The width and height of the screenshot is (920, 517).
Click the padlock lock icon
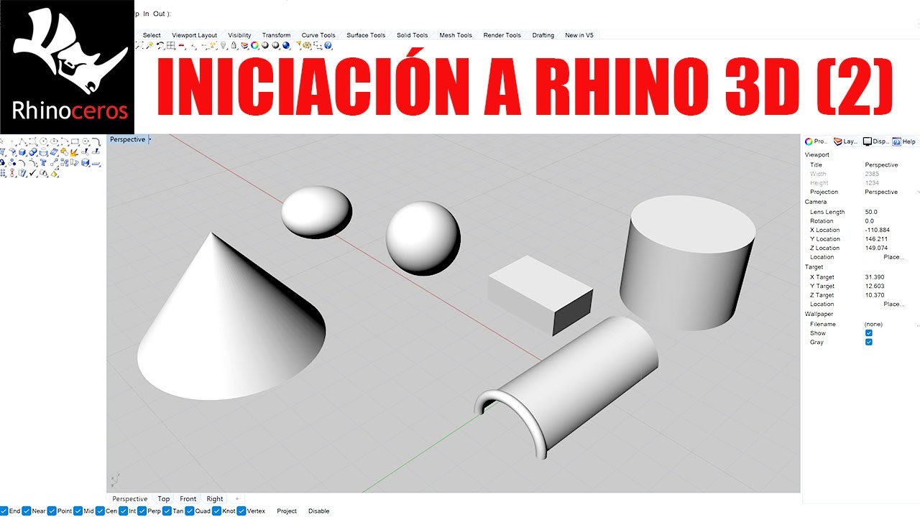click(x=234, y=45)
